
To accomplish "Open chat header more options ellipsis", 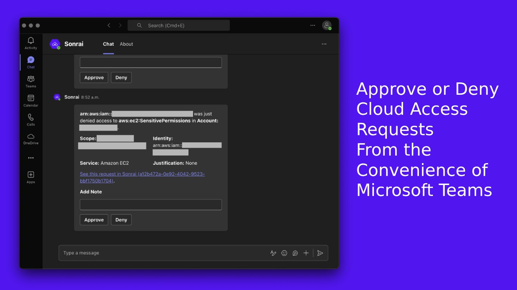I will [x=324, y=44].
